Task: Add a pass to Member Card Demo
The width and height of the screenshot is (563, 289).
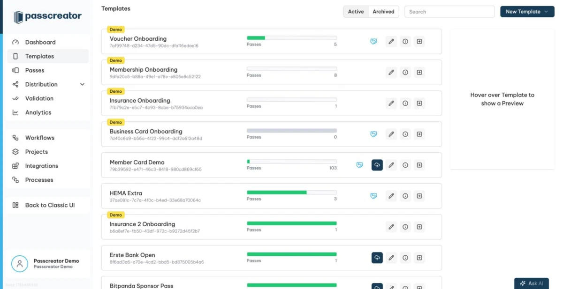Action: pos(419,165)
